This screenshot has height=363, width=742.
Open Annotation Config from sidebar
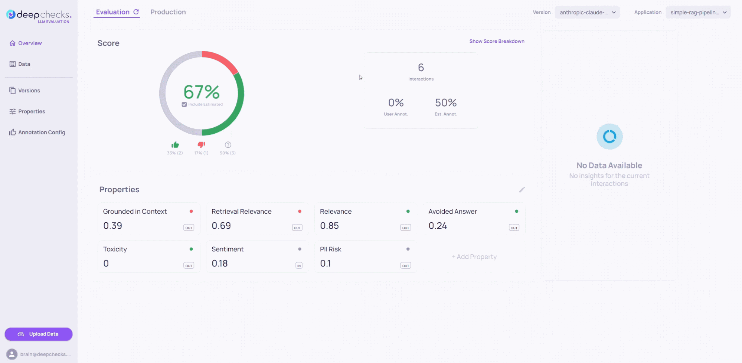pyautogui.click(x=41, y=133)
